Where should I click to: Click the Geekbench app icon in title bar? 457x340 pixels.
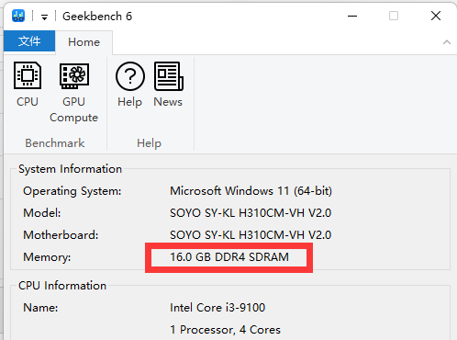coord(18,16)
